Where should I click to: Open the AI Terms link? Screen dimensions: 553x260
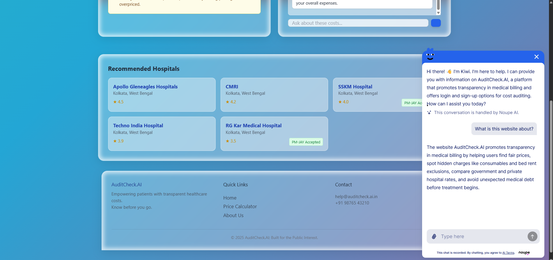pos(508,253)
